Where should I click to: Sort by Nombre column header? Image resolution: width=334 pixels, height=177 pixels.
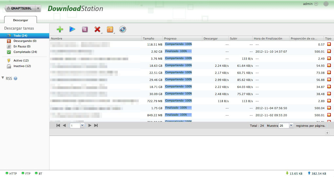96,38
